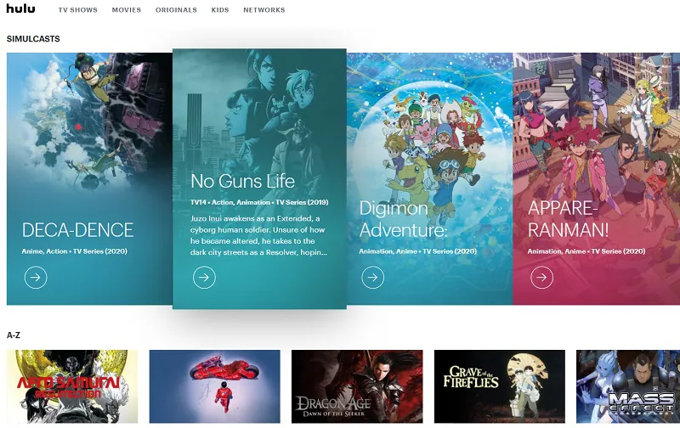Click the arrow icon on Digimon Adventure card
This screenshot has height=428, width=680.
[373, 277]
